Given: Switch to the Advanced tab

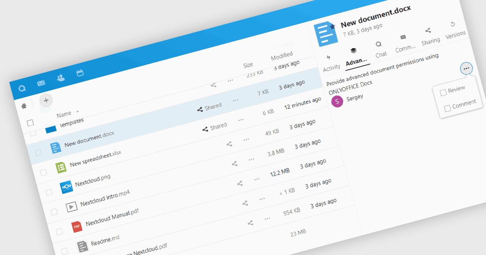Looking at the screenshot, I should [356, 58].
